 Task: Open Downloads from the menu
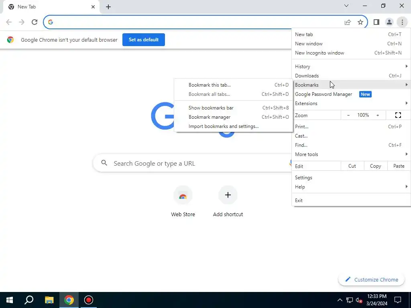(351, 76)
